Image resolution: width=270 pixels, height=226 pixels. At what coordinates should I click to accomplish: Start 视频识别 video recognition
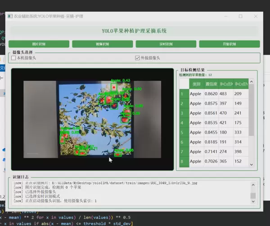click(103, 44)
